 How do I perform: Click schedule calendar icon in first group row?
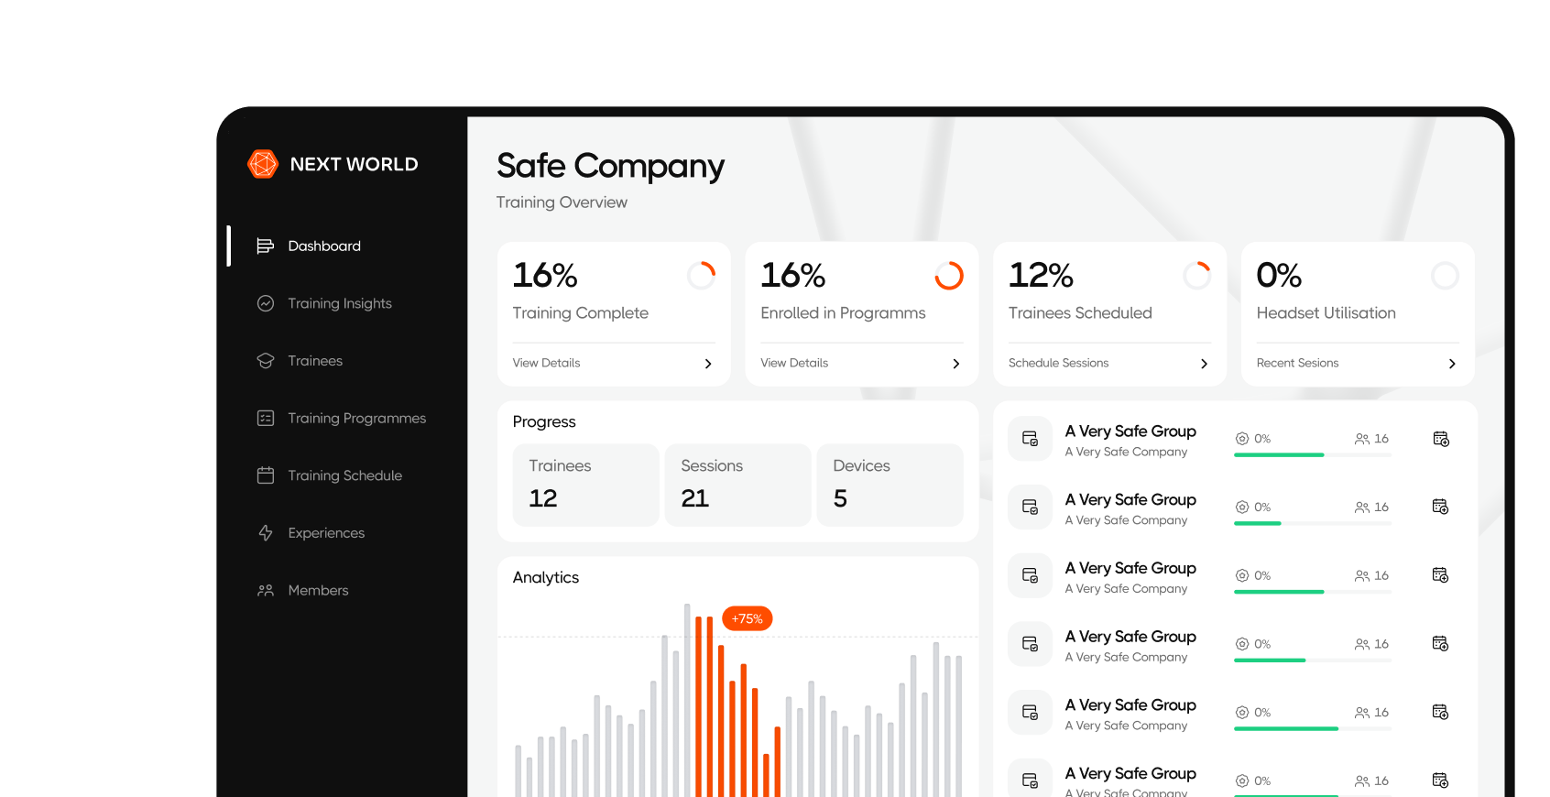[x=1441, y=439]
